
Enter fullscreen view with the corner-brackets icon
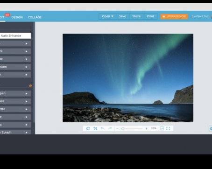(x=168, y=128)
